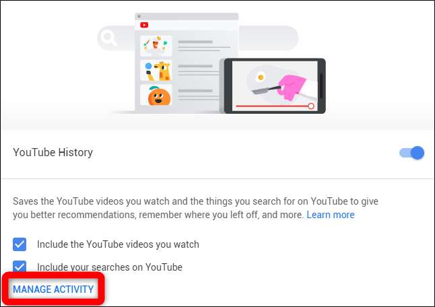Uncheck Include your searches on YouTube
This screenshot has width=435, height=307.
[x=20, y=267]
